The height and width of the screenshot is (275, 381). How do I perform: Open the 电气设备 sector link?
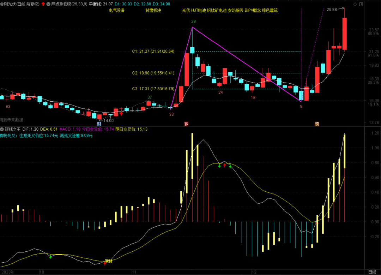[x=116, y=11]
